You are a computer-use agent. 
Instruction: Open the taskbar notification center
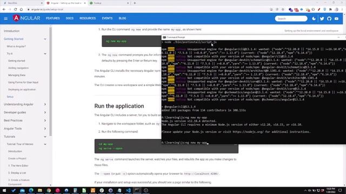pos(340,190)
